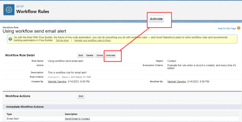Click the Evaluation Criteria value text
The image size is (242, 122).
tap(202, 67)
